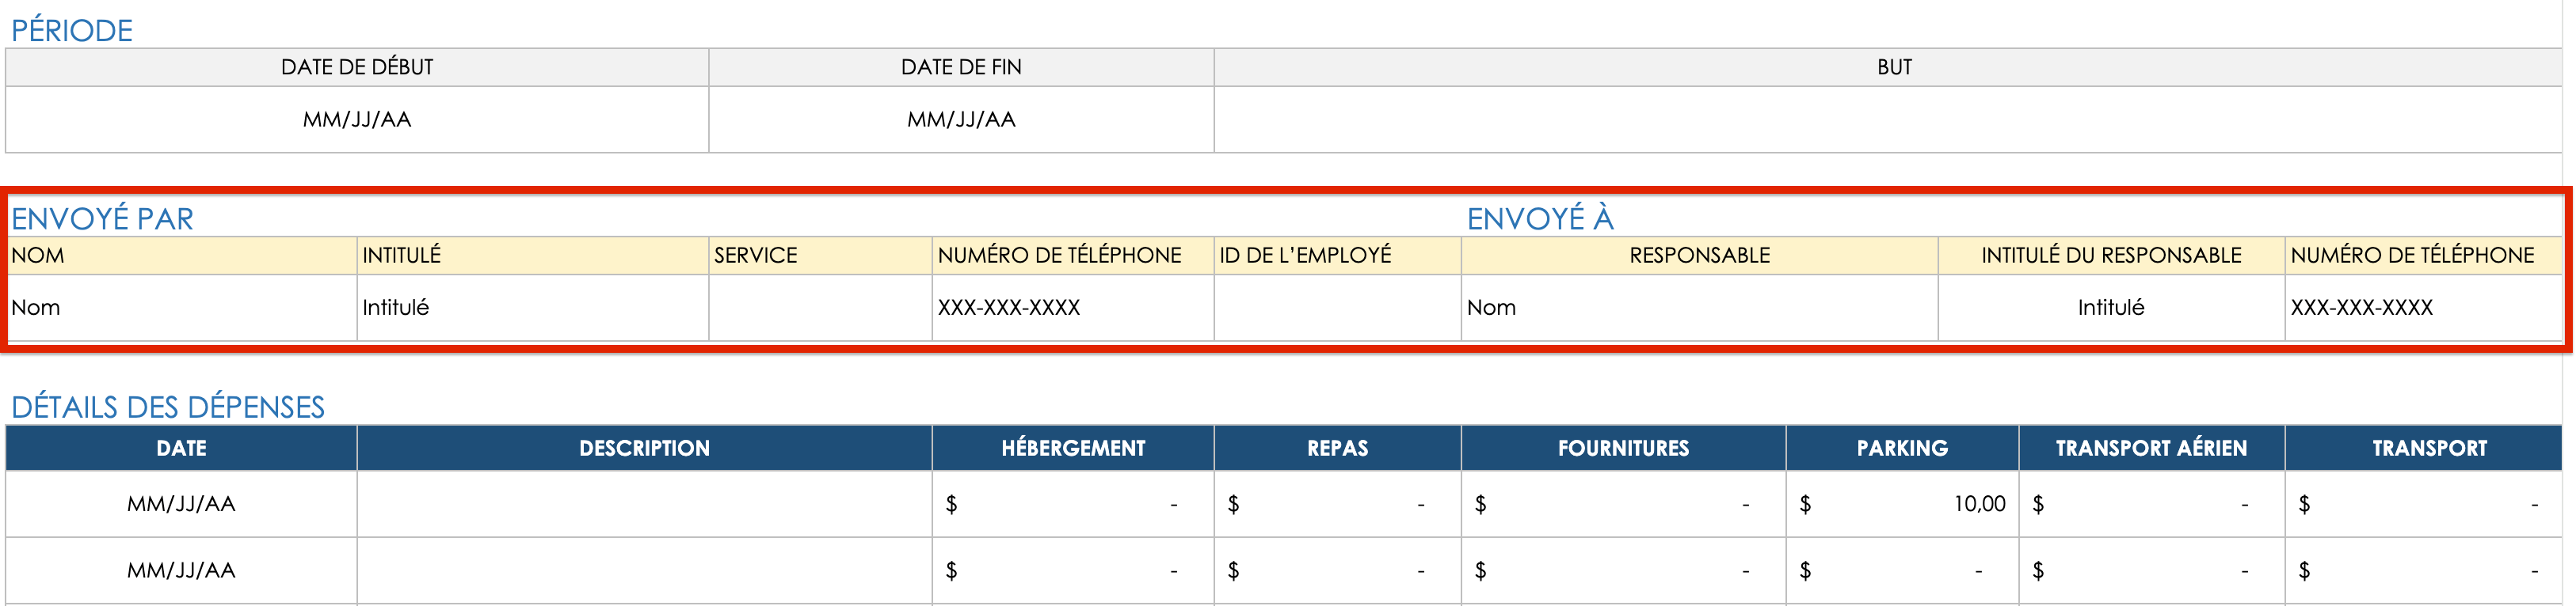Click the Intitulé cell under the INTITULÉ column
2576x606 pixels.
pyautogui.click(x=533, y=308)
